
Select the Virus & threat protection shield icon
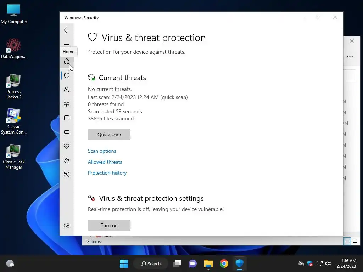(x=67, y=75)
